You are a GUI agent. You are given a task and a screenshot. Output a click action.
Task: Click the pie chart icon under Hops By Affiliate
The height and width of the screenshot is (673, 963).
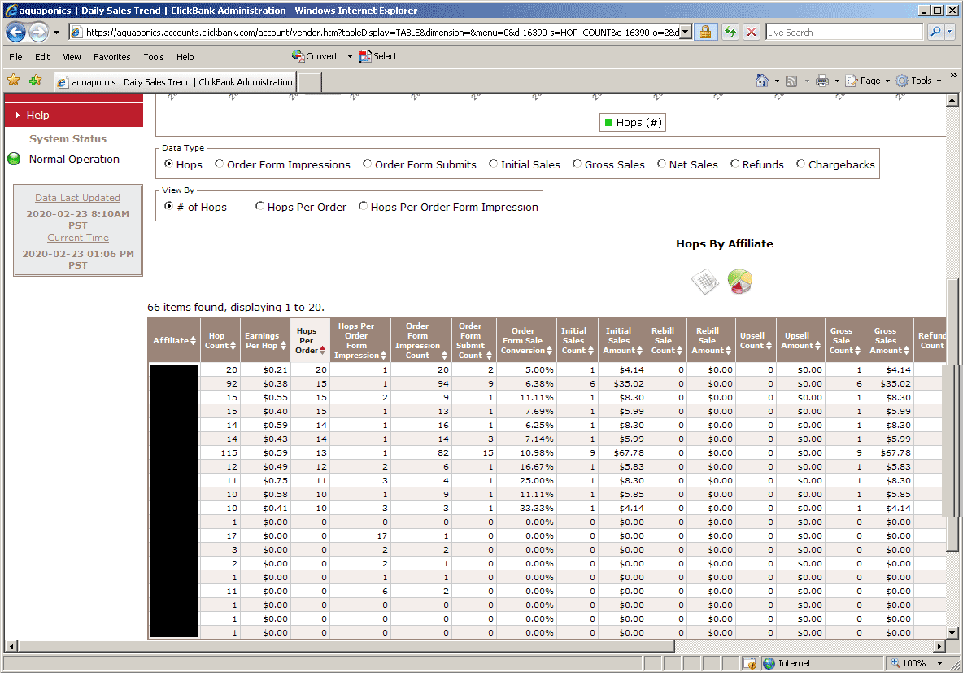739,282
